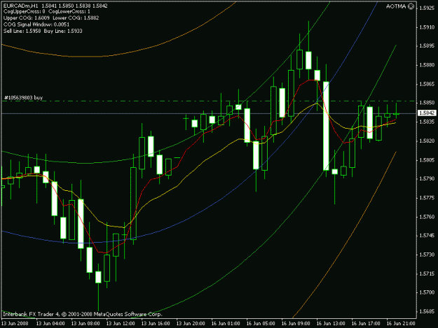
Task: Click the 16 Jun 13:00 time label
Action: point(331,324)
